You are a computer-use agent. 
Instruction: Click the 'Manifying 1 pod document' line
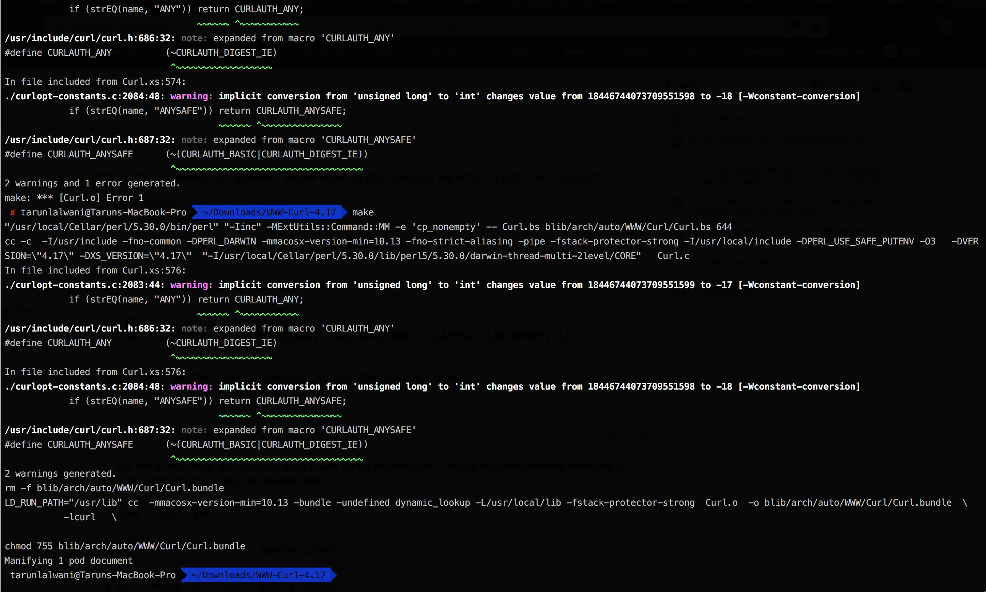click(68, 560)
